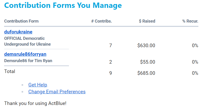Click the $685.00 total raised amount

[x=146, y=73]
